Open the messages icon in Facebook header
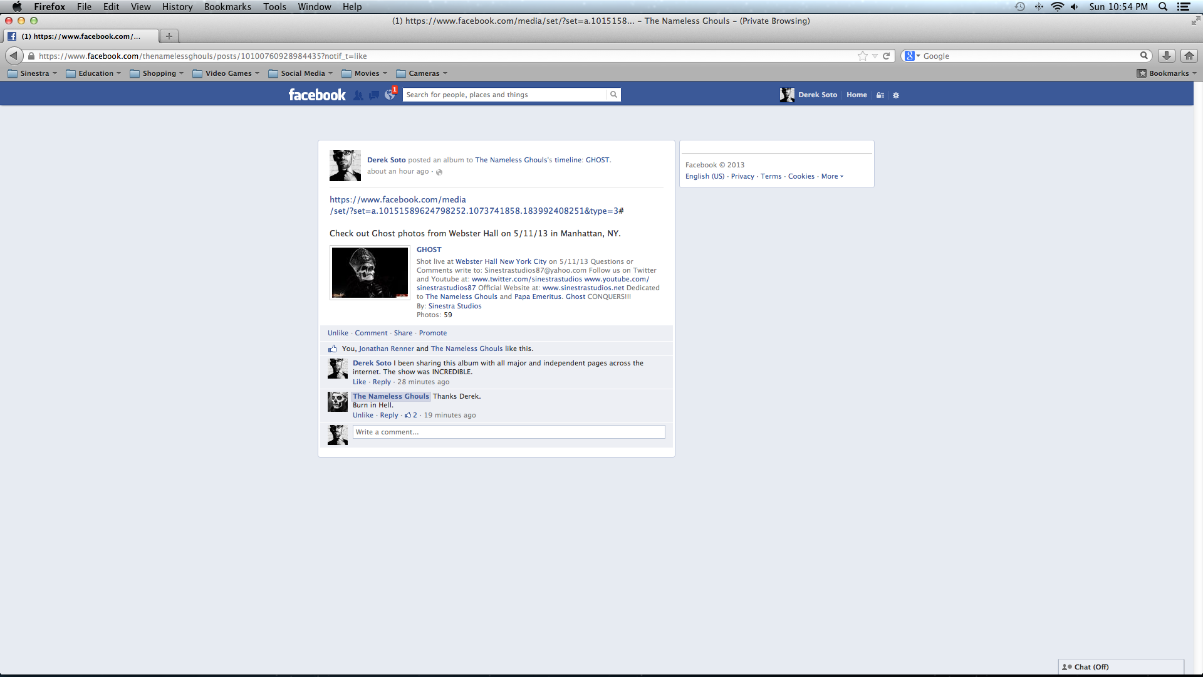Screen dimensions: 1203x677 [x=374, y=95]
